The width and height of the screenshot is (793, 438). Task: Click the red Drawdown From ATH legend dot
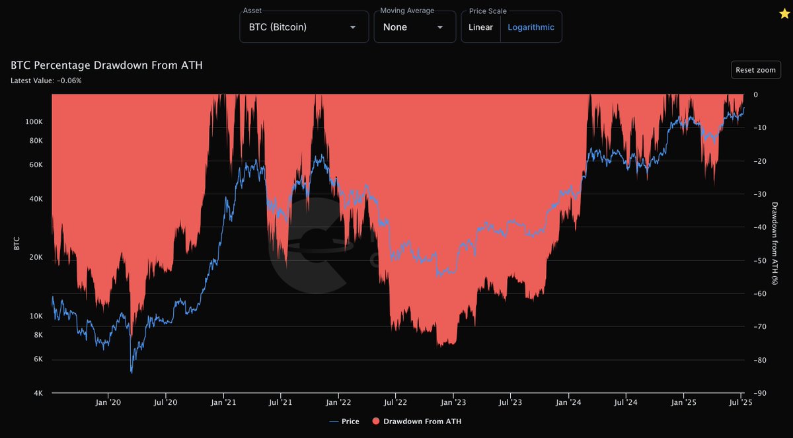(376, 421)
